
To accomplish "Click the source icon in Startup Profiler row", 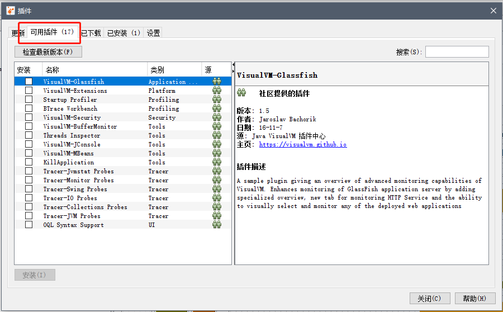I will click(x=217, y=99).
